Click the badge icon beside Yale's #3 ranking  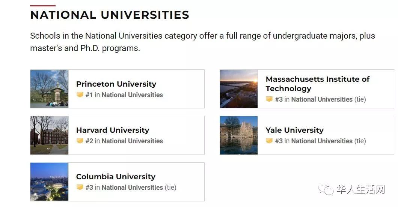coord(269,141)
